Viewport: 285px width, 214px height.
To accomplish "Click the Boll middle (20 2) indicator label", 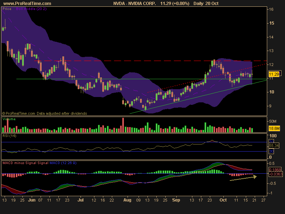I will [31, 9].
